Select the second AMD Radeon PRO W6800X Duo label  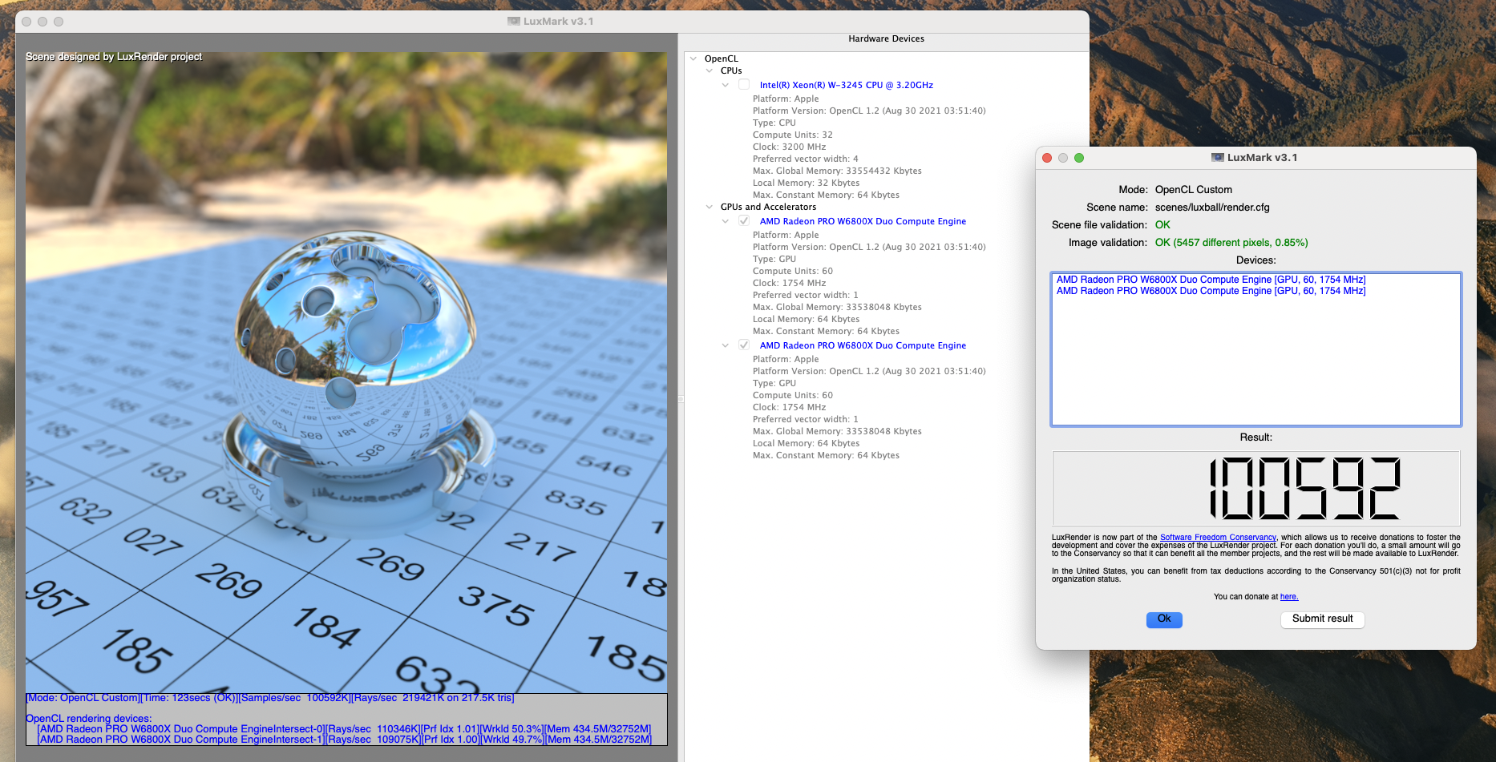[x=863, y=345]
